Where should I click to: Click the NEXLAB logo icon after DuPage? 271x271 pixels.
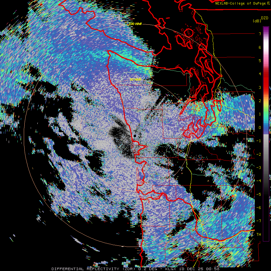pyautogui.click(x=269, y=3)
